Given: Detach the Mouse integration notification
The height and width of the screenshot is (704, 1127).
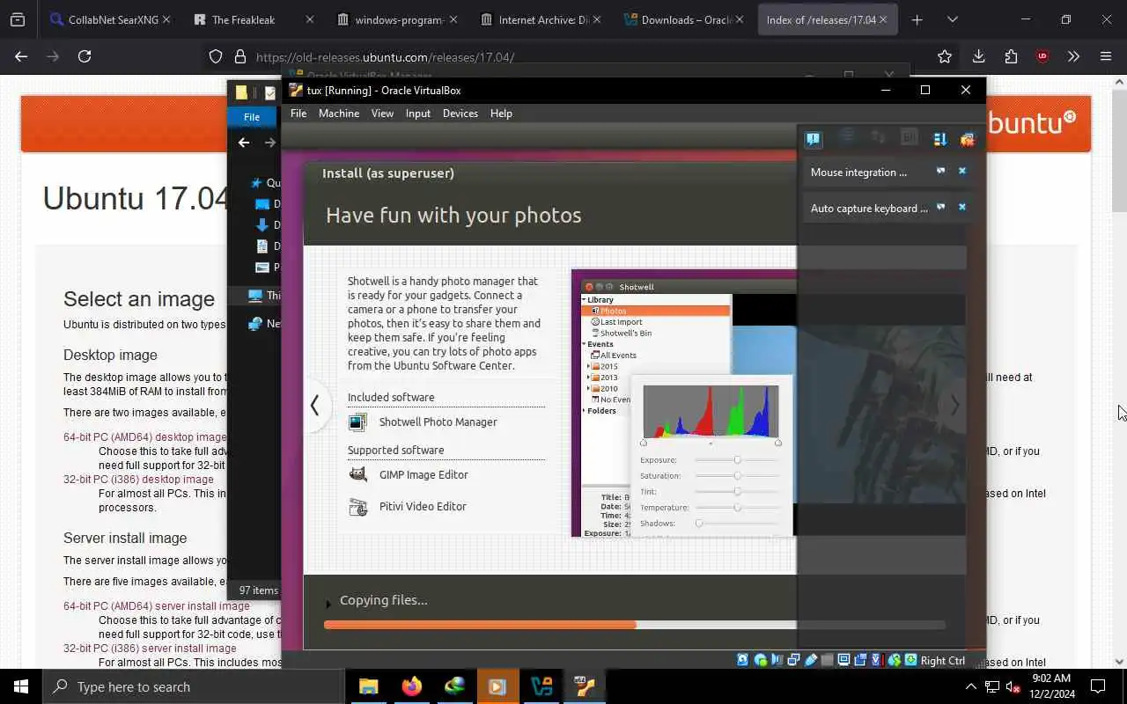Looking at the screenshot, I should [x=940, y=172].
